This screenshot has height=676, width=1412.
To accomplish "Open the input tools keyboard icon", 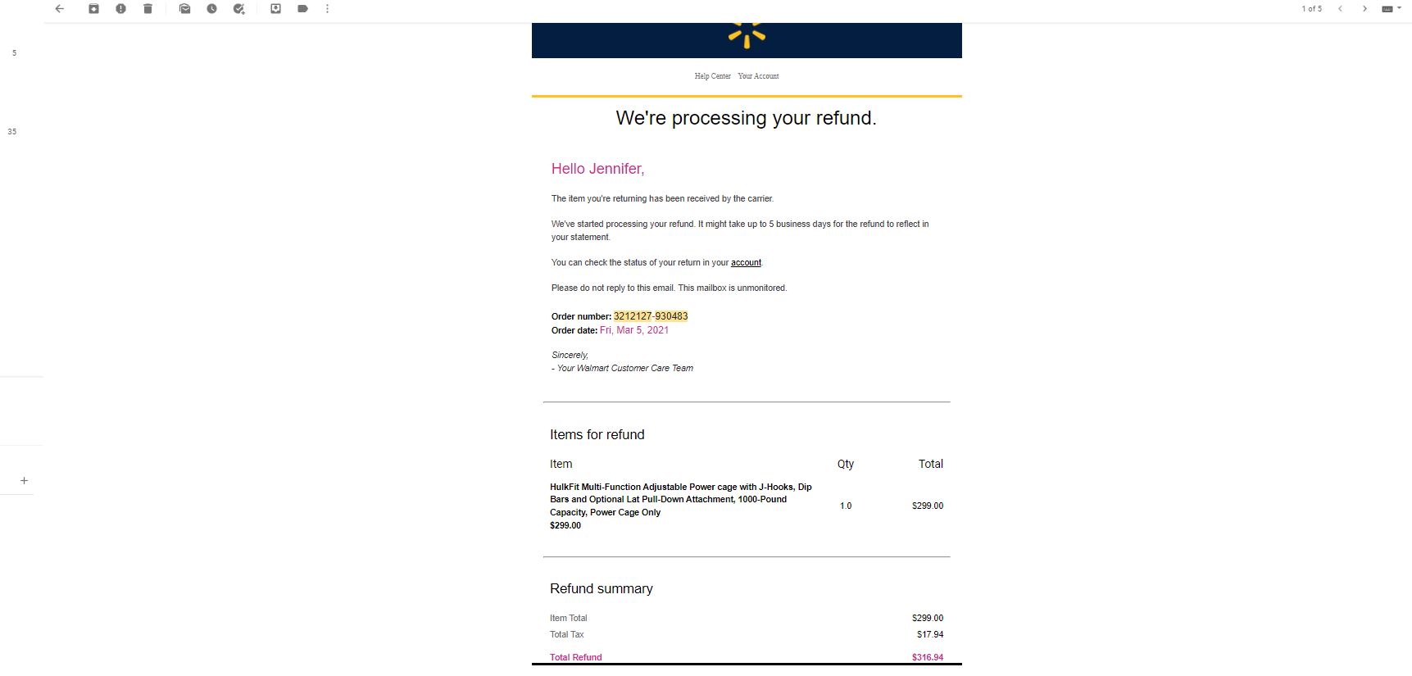I will point(1387,9).
